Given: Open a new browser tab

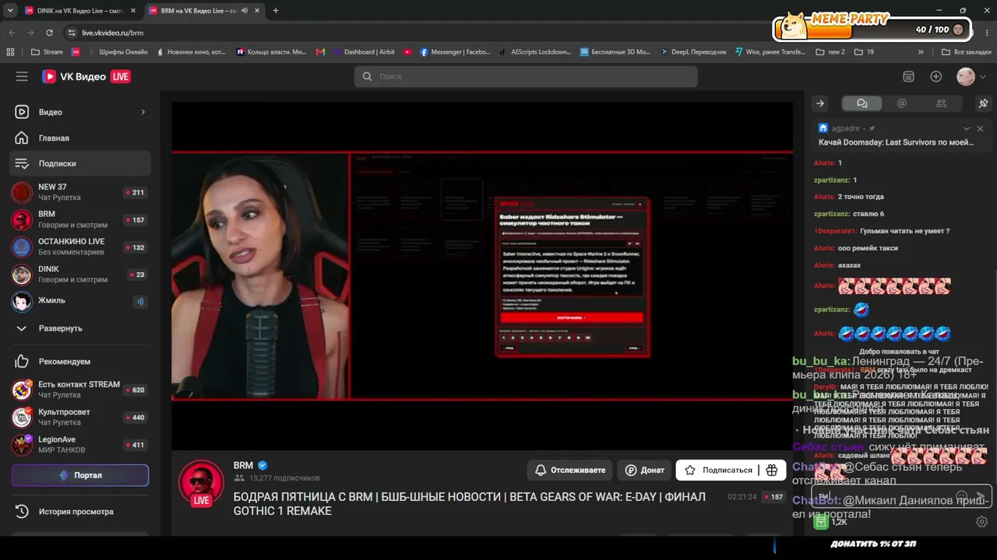Looking at the screenshot, I should tap(276, 10).
